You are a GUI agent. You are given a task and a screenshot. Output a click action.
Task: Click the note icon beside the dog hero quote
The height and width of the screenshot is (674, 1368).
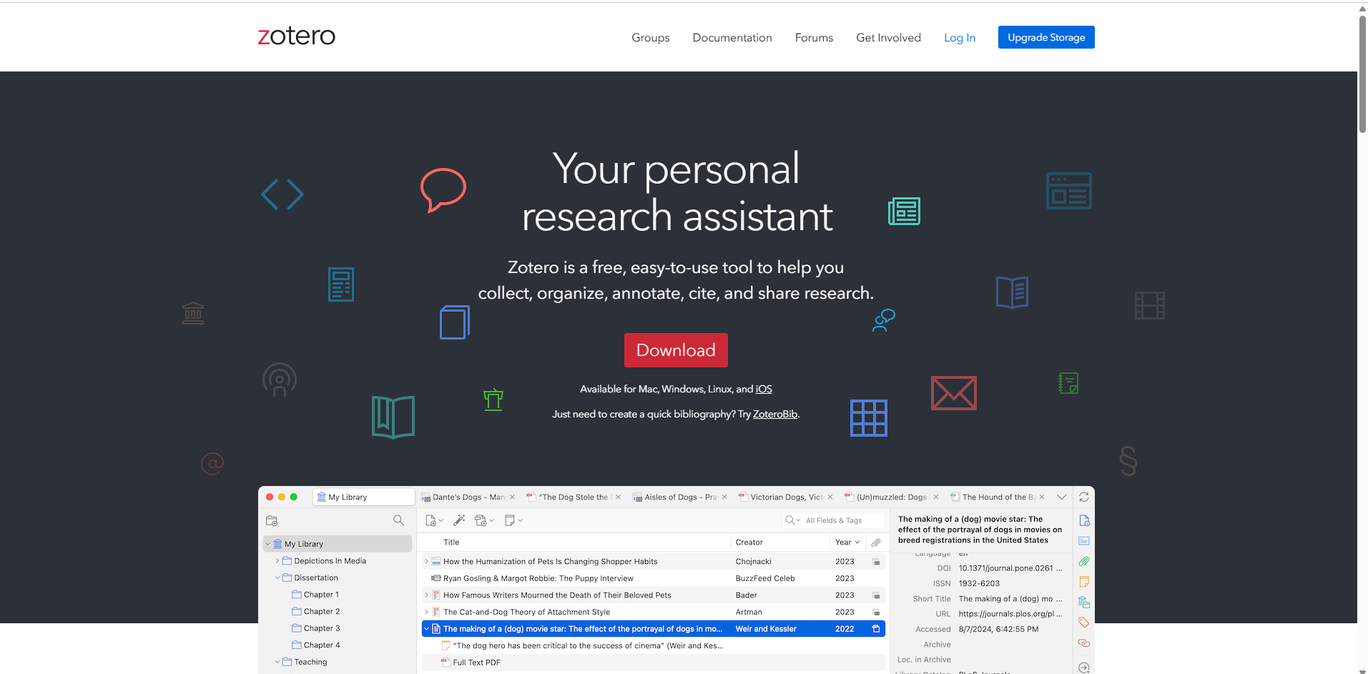point(446,645)
